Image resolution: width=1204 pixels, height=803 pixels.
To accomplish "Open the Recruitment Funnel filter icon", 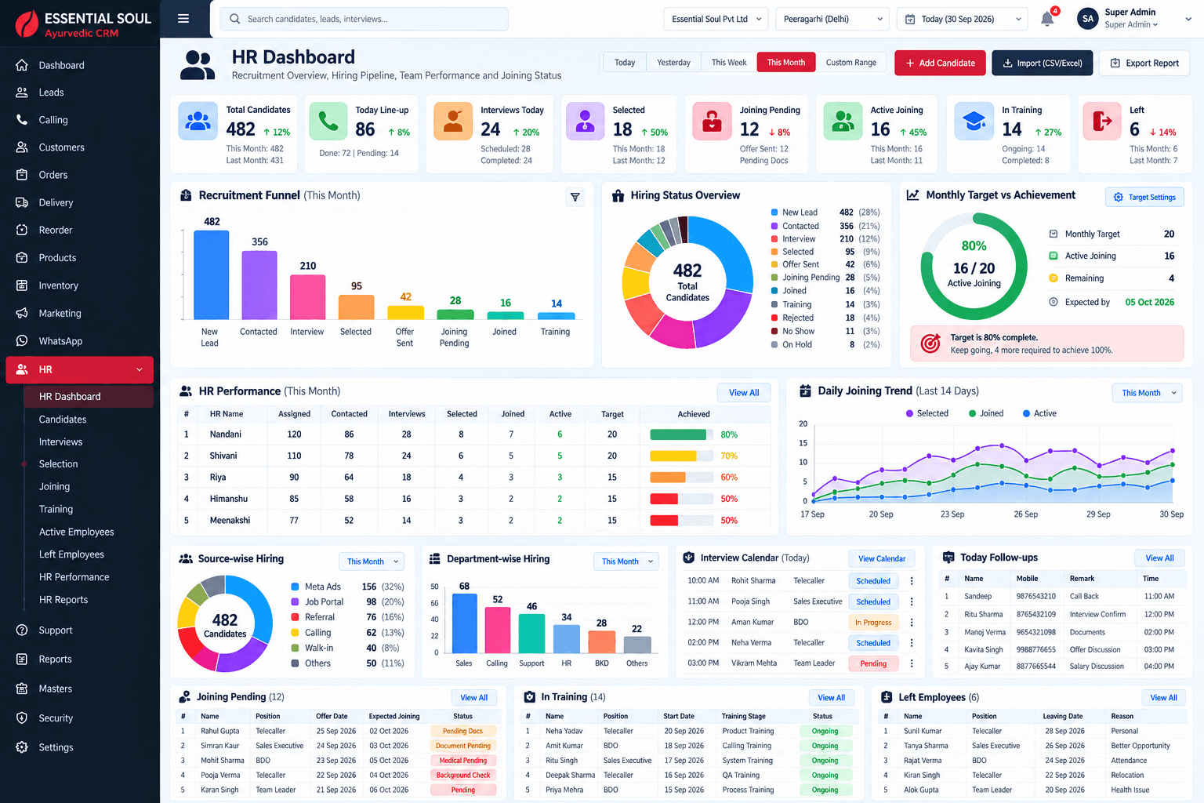I will 575,197.
